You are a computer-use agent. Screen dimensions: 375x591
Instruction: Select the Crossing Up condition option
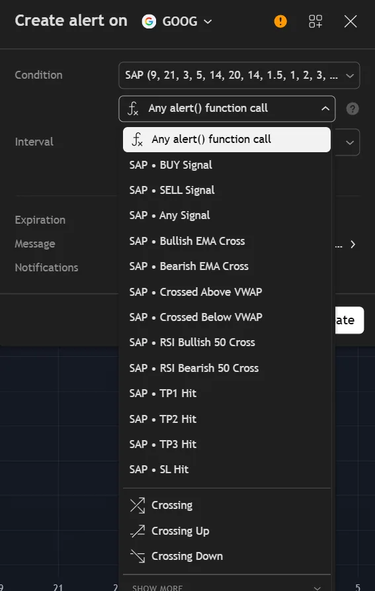(x=227, y=531)
